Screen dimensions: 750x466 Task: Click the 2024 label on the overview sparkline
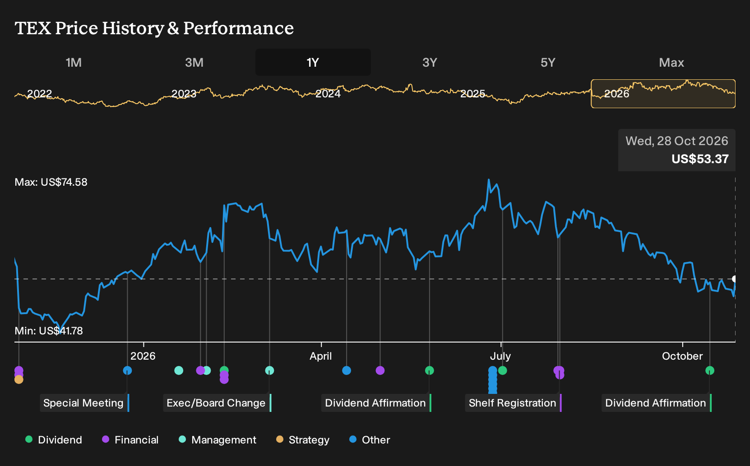pos(328,94)
